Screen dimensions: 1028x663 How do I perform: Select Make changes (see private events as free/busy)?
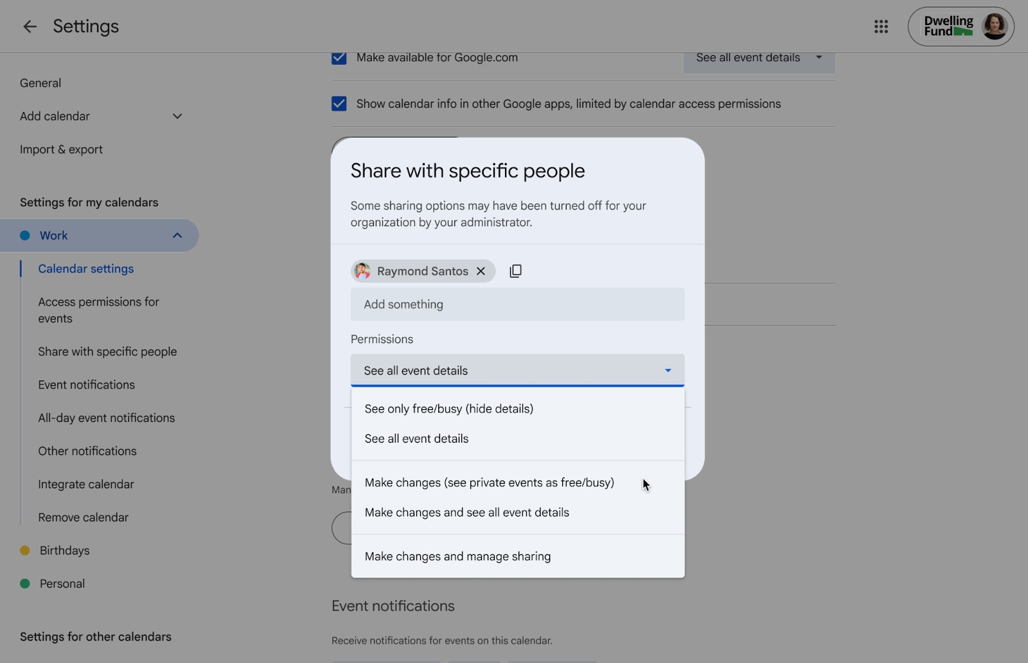click(x=518, y=482)
